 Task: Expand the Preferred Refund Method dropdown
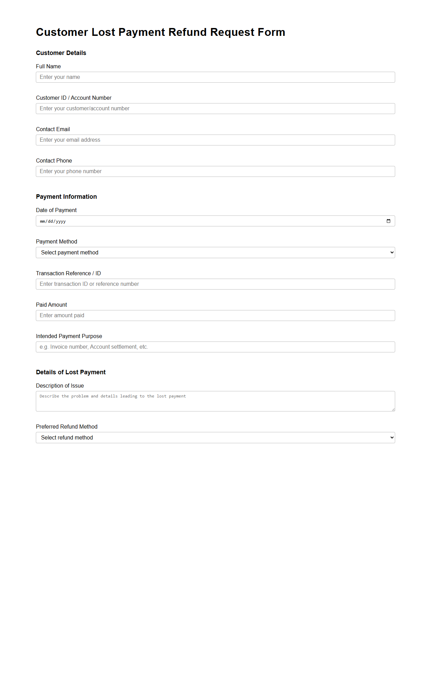coord(215,438)
